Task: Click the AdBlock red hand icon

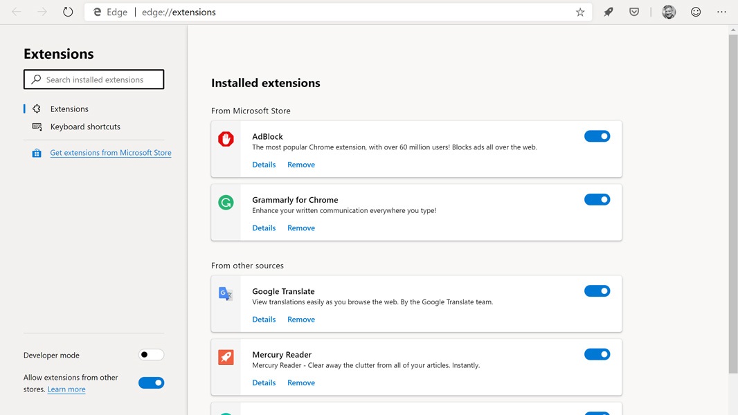Action: coord(226,139)
